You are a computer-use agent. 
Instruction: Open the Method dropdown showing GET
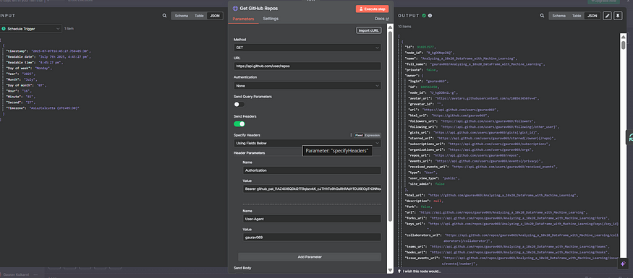[307, 48]
